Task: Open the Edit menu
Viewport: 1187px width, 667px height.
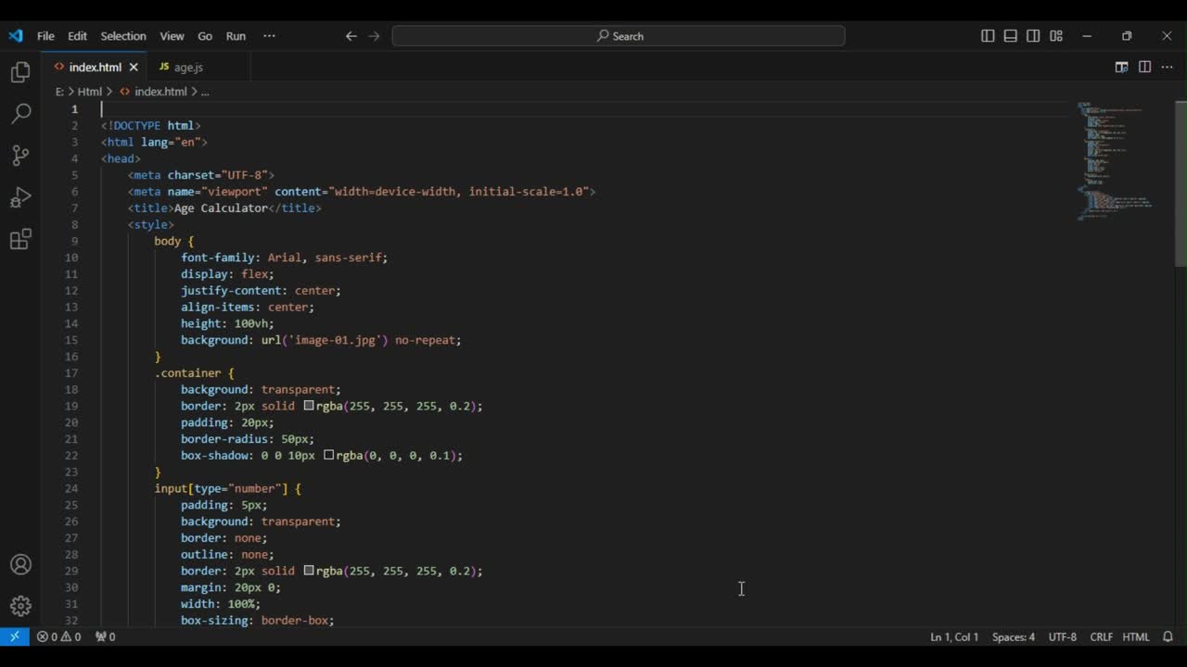Action: tap(77, 36)
